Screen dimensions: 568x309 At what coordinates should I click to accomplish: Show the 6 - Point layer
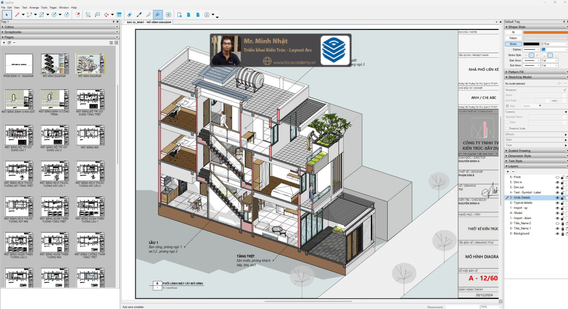click(558, 177)
